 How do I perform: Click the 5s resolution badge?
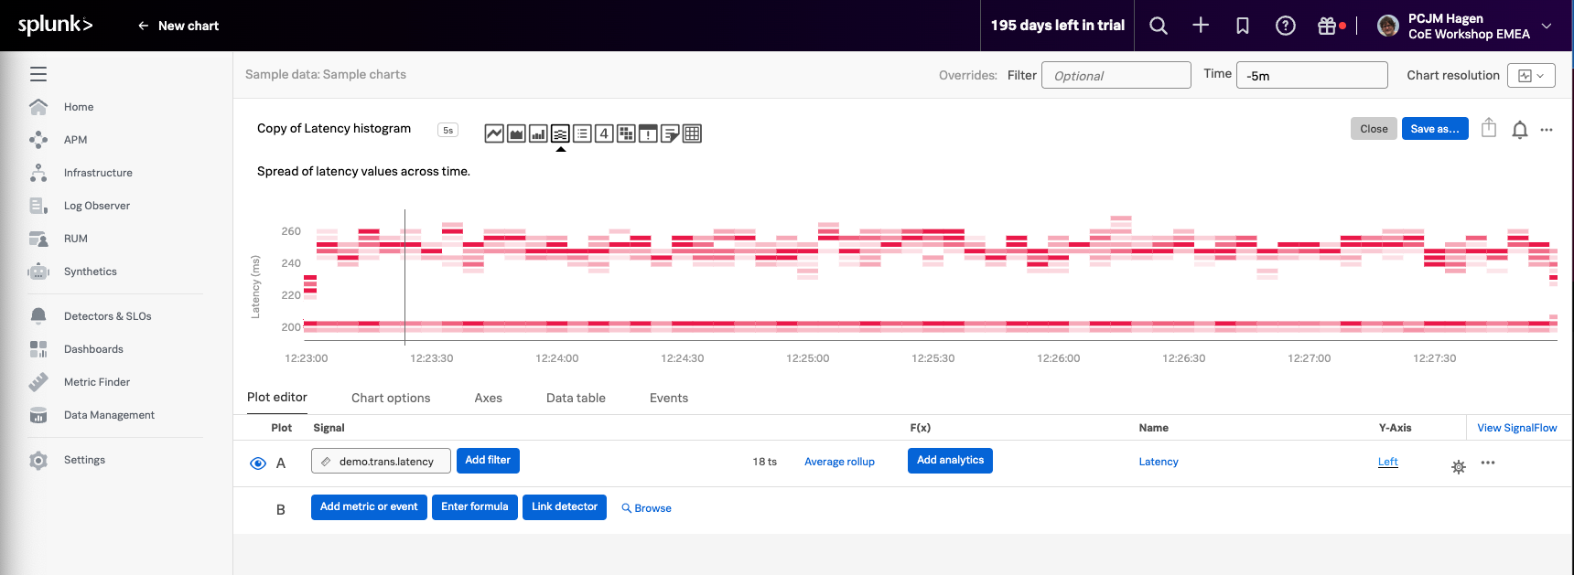pos(447,130)
